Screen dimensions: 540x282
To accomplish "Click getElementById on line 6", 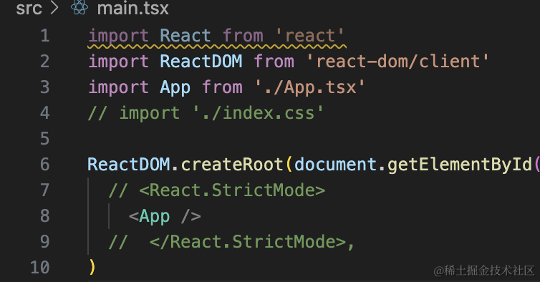I will click(460, 165).
